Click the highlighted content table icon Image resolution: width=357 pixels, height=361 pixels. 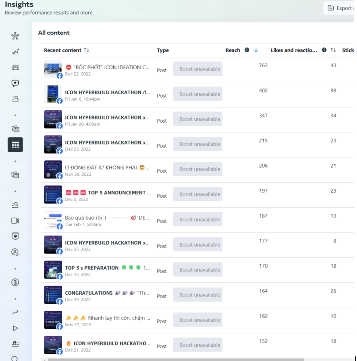[15, 145]
